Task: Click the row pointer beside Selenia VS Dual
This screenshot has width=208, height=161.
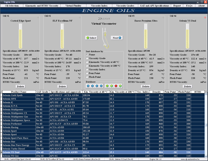Action: pyautogui.click(x=1, y=152)
